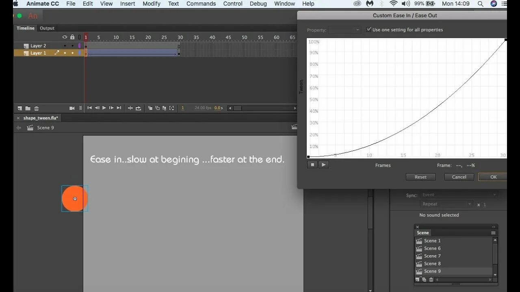520x292 pixels.
Task: Play the Timeline animation
Action: pos(104,108)
